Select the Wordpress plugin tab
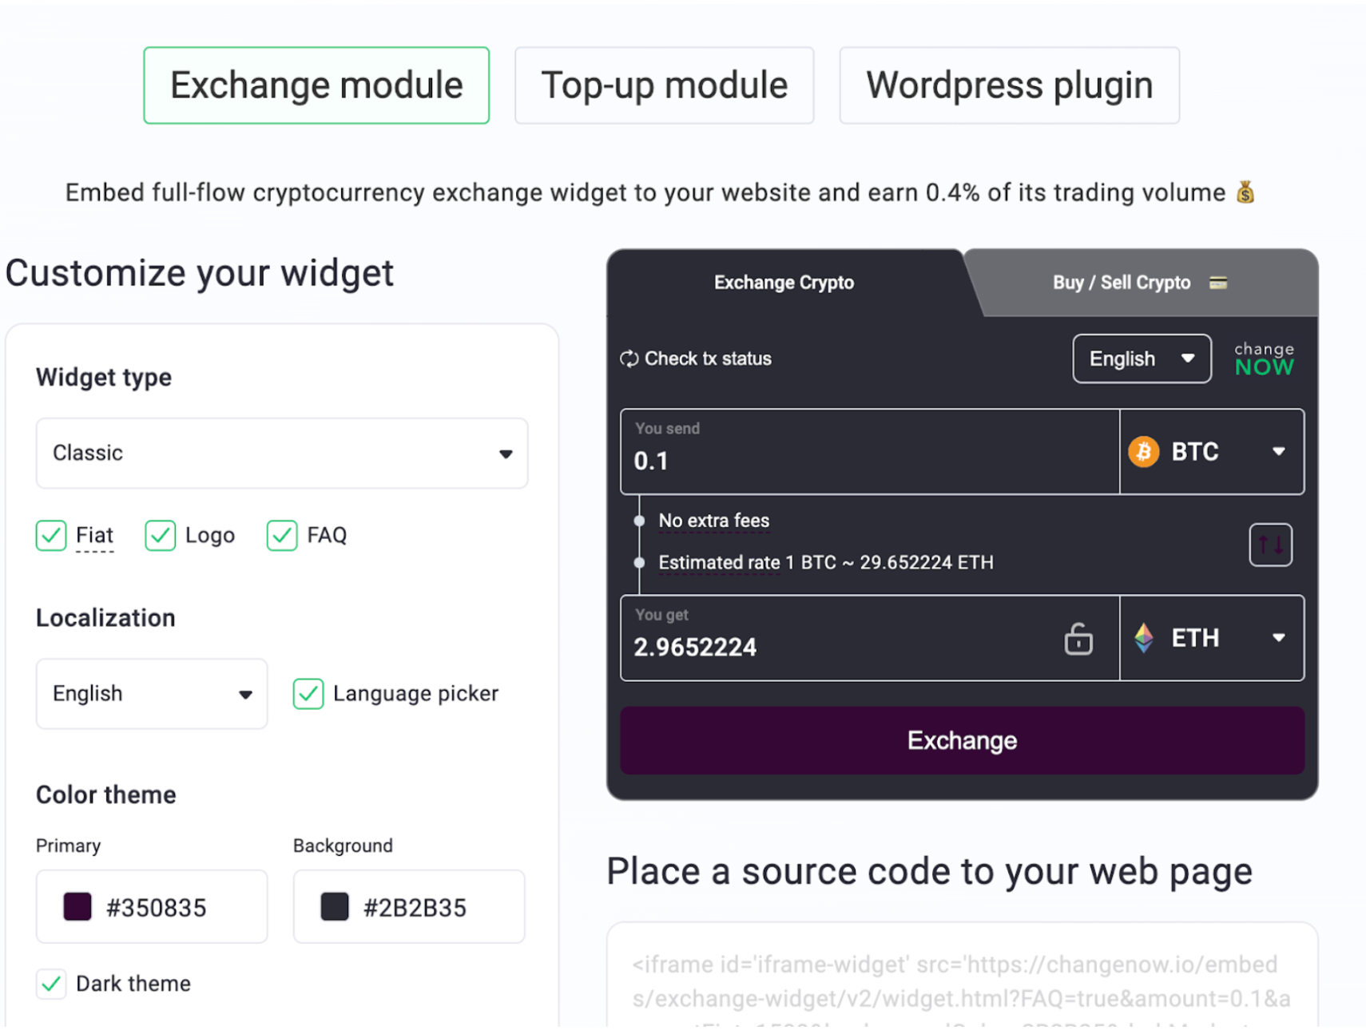 [1009, 85]
